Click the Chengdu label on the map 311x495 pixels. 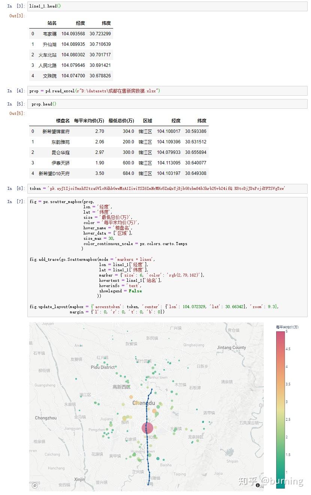click(x=144, y=403)
